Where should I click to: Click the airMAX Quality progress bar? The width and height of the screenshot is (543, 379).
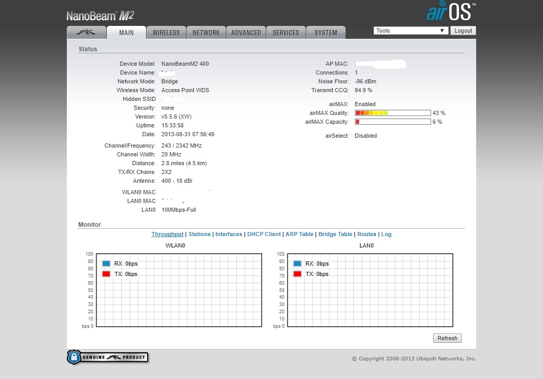(393, 113)
